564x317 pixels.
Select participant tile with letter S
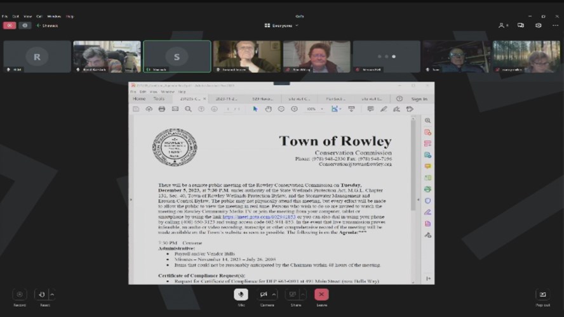pos(177,56)
